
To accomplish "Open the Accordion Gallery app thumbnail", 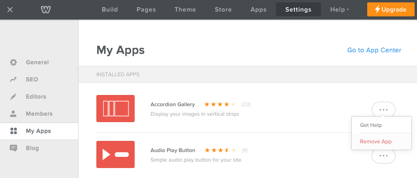I will (116, 109).
